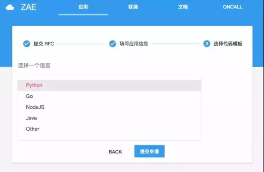Screen dimensions: 264x172
Task: Open the 应用 tab
Action: click(x=83, y=7)
